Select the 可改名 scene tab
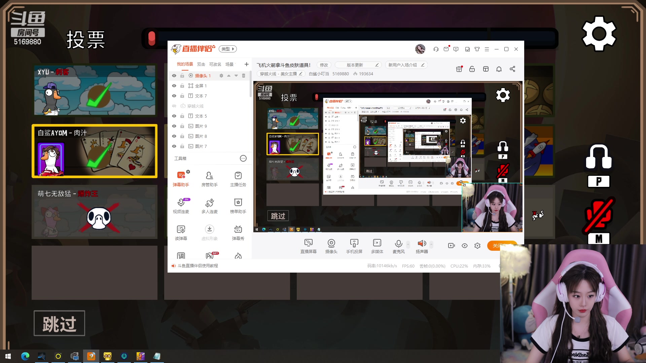 pos(215,64)
